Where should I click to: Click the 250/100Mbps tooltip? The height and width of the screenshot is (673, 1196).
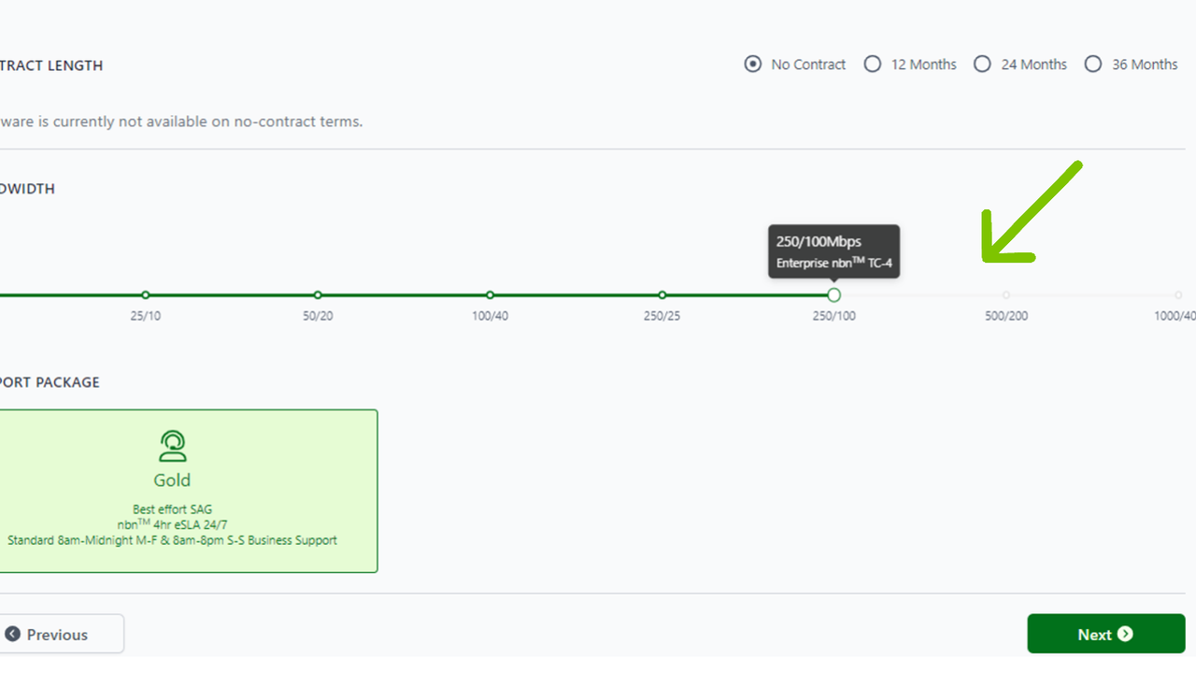[x=834, y=251]
